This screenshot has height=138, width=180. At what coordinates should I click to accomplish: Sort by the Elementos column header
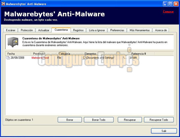106,54
